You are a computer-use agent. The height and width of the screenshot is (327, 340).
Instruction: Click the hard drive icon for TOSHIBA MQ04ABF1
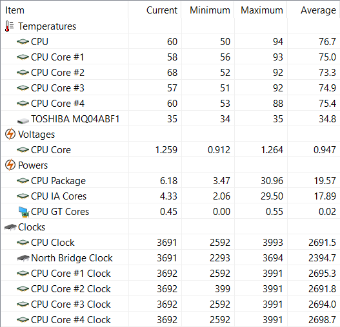(23, 120)
